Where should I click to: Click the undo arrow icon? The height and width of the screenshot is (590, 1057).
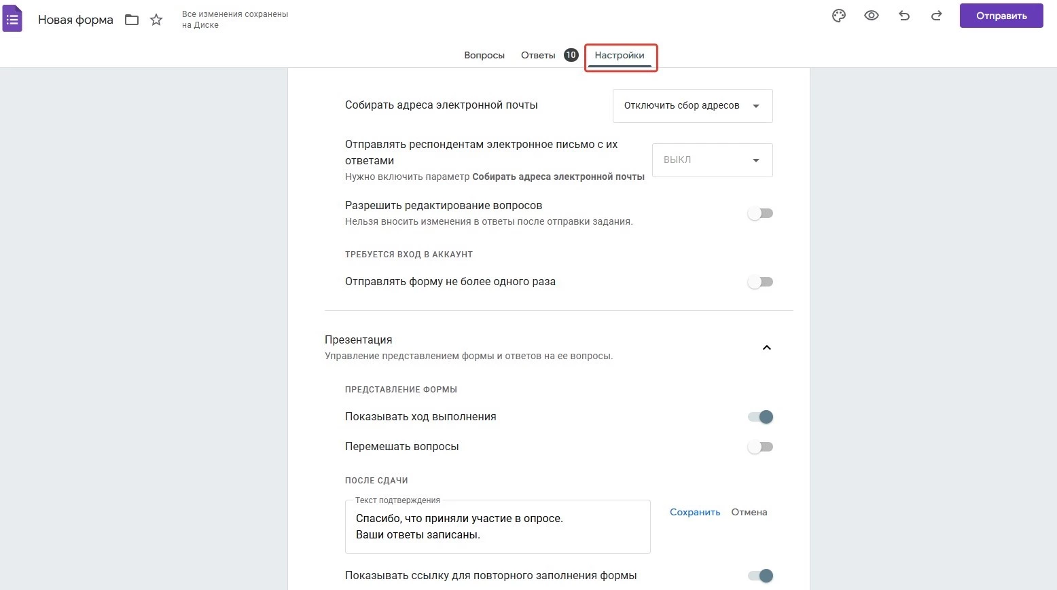point(904,16)
